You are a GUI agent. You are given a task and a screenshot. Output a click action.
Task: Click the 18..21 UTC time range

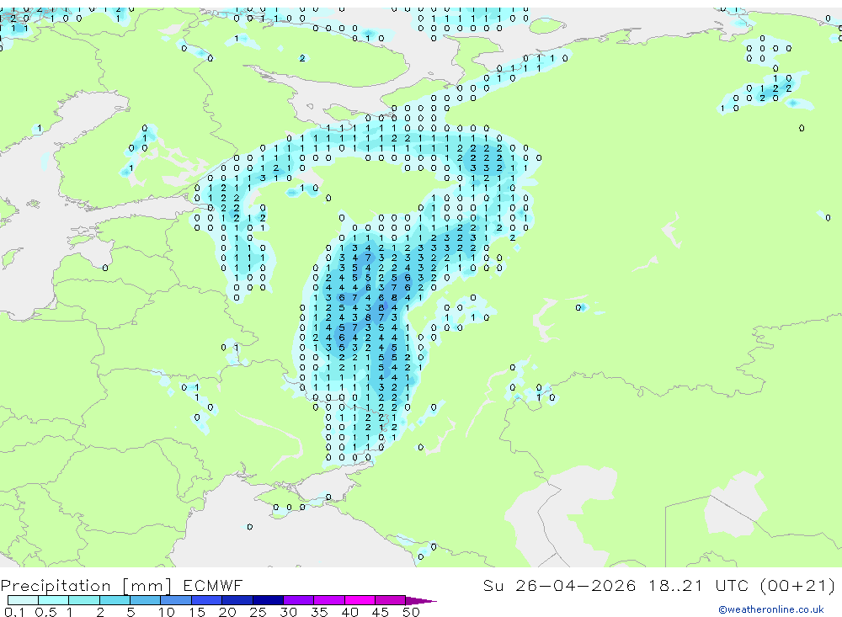coord(700,585)
